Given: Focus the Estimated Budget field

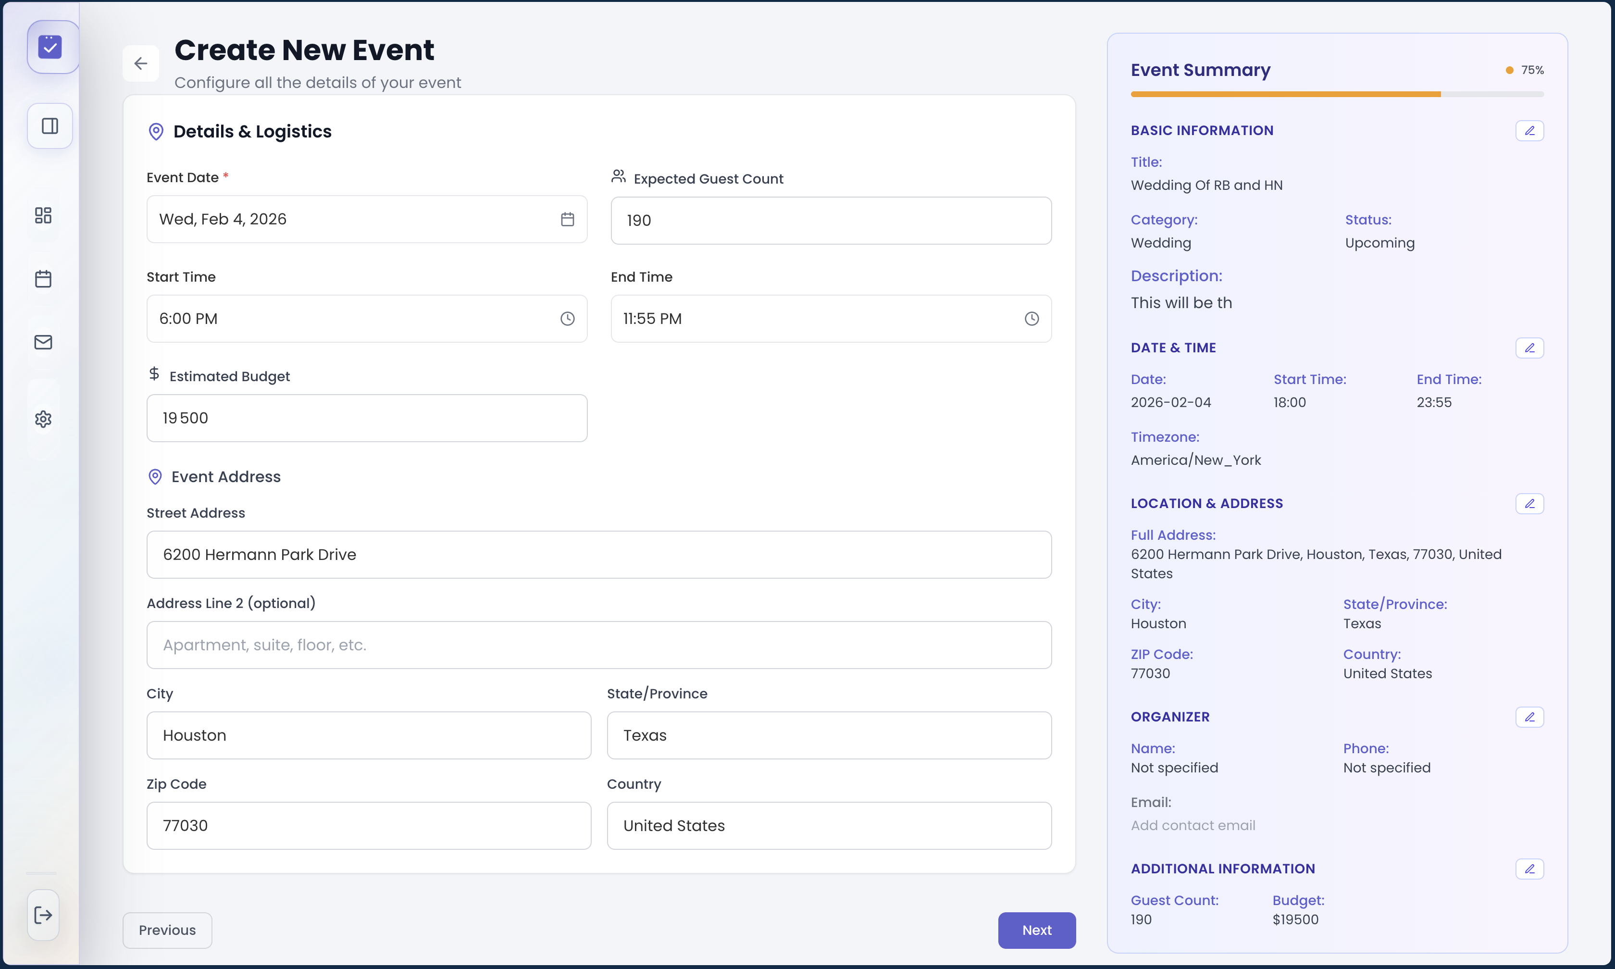Looking at the screenshot, I should point(367,418).
